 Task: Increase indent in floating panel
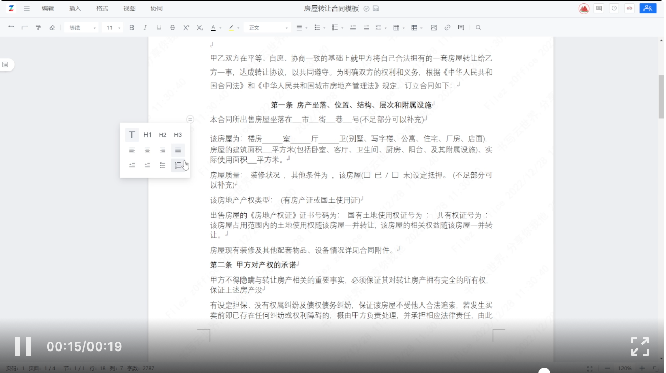[x=147, y=166]
